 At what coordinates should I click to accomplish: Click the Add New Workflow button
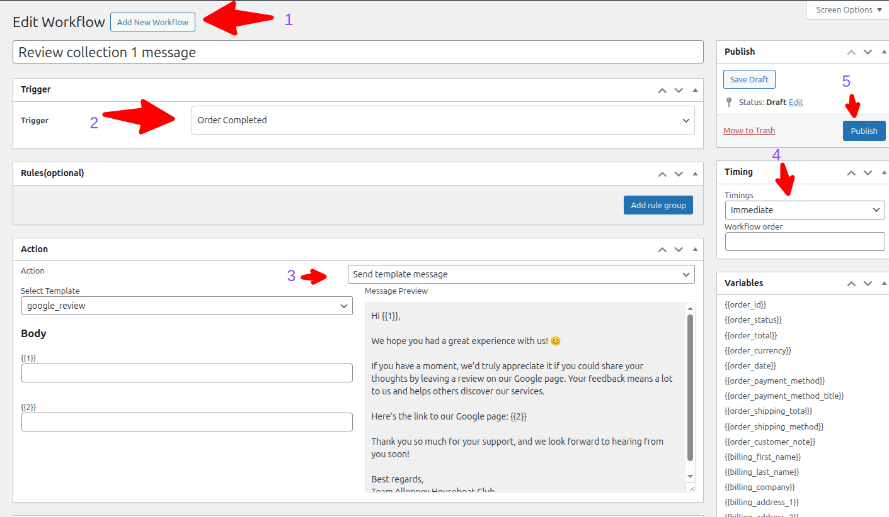click(152, 21)
